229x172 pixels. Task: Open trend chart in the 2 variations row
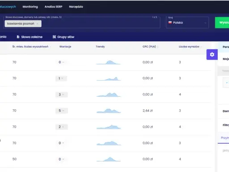click(109, 127)
